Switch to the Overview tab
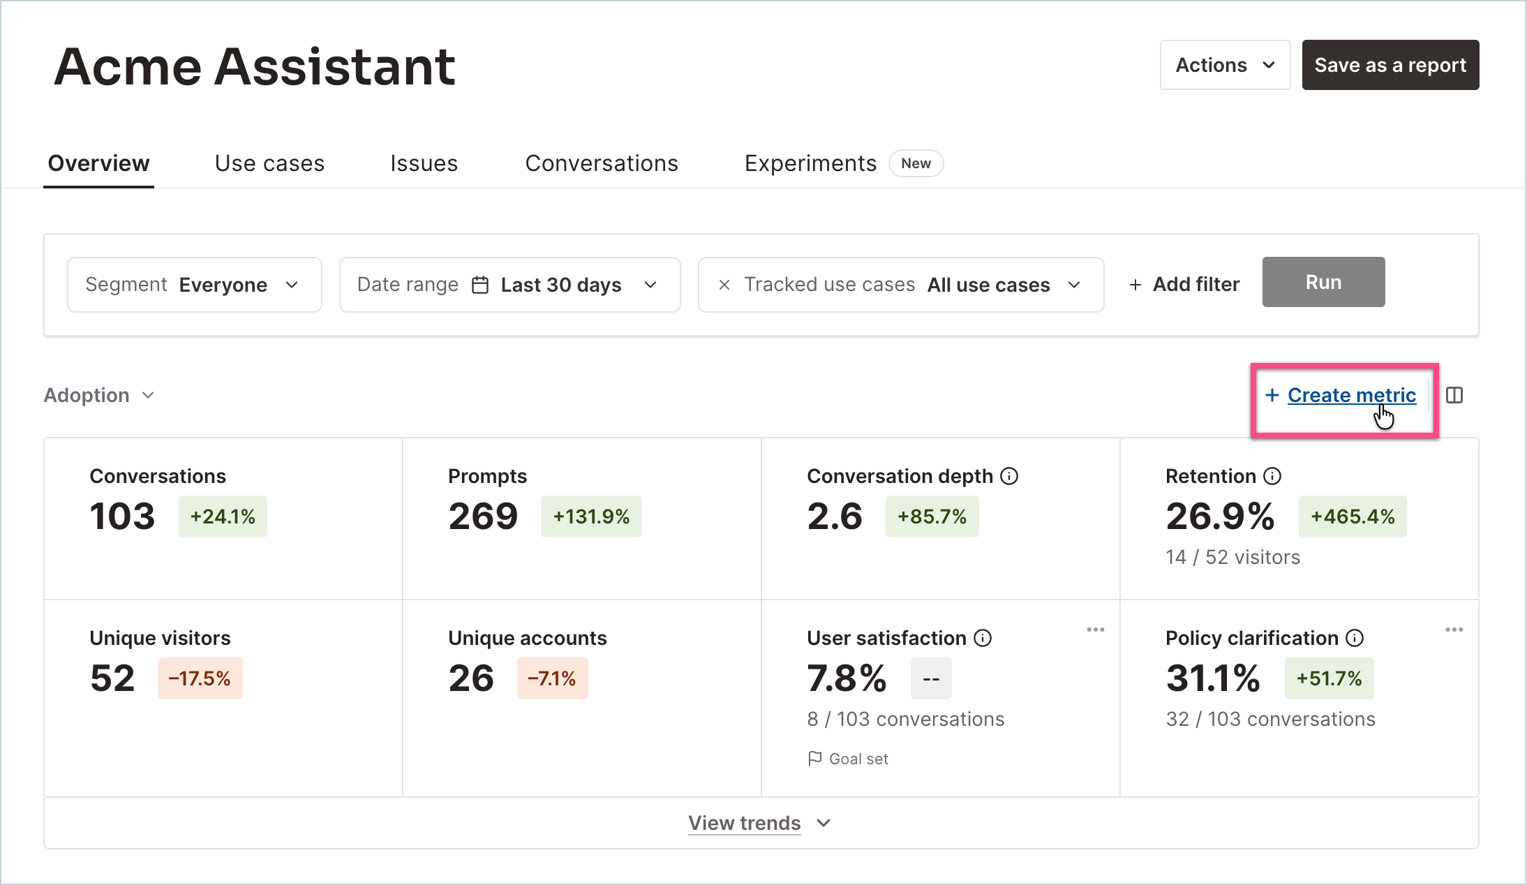The width and height of the screenshot is (1527, 885). (x=98, y=163)
